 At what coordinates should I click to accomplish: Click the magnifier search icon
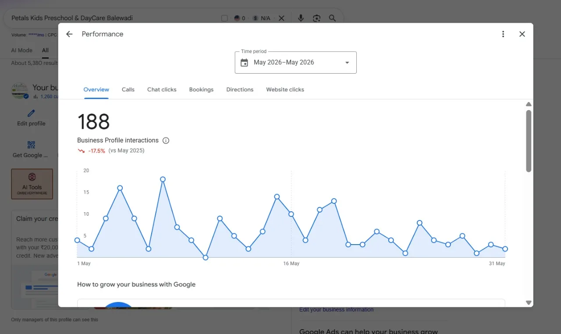pos(332,18)
